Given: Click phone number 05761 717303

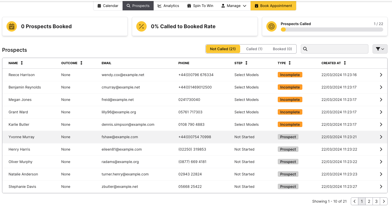Looking at the screenshot, I should (x=190, y=112).
